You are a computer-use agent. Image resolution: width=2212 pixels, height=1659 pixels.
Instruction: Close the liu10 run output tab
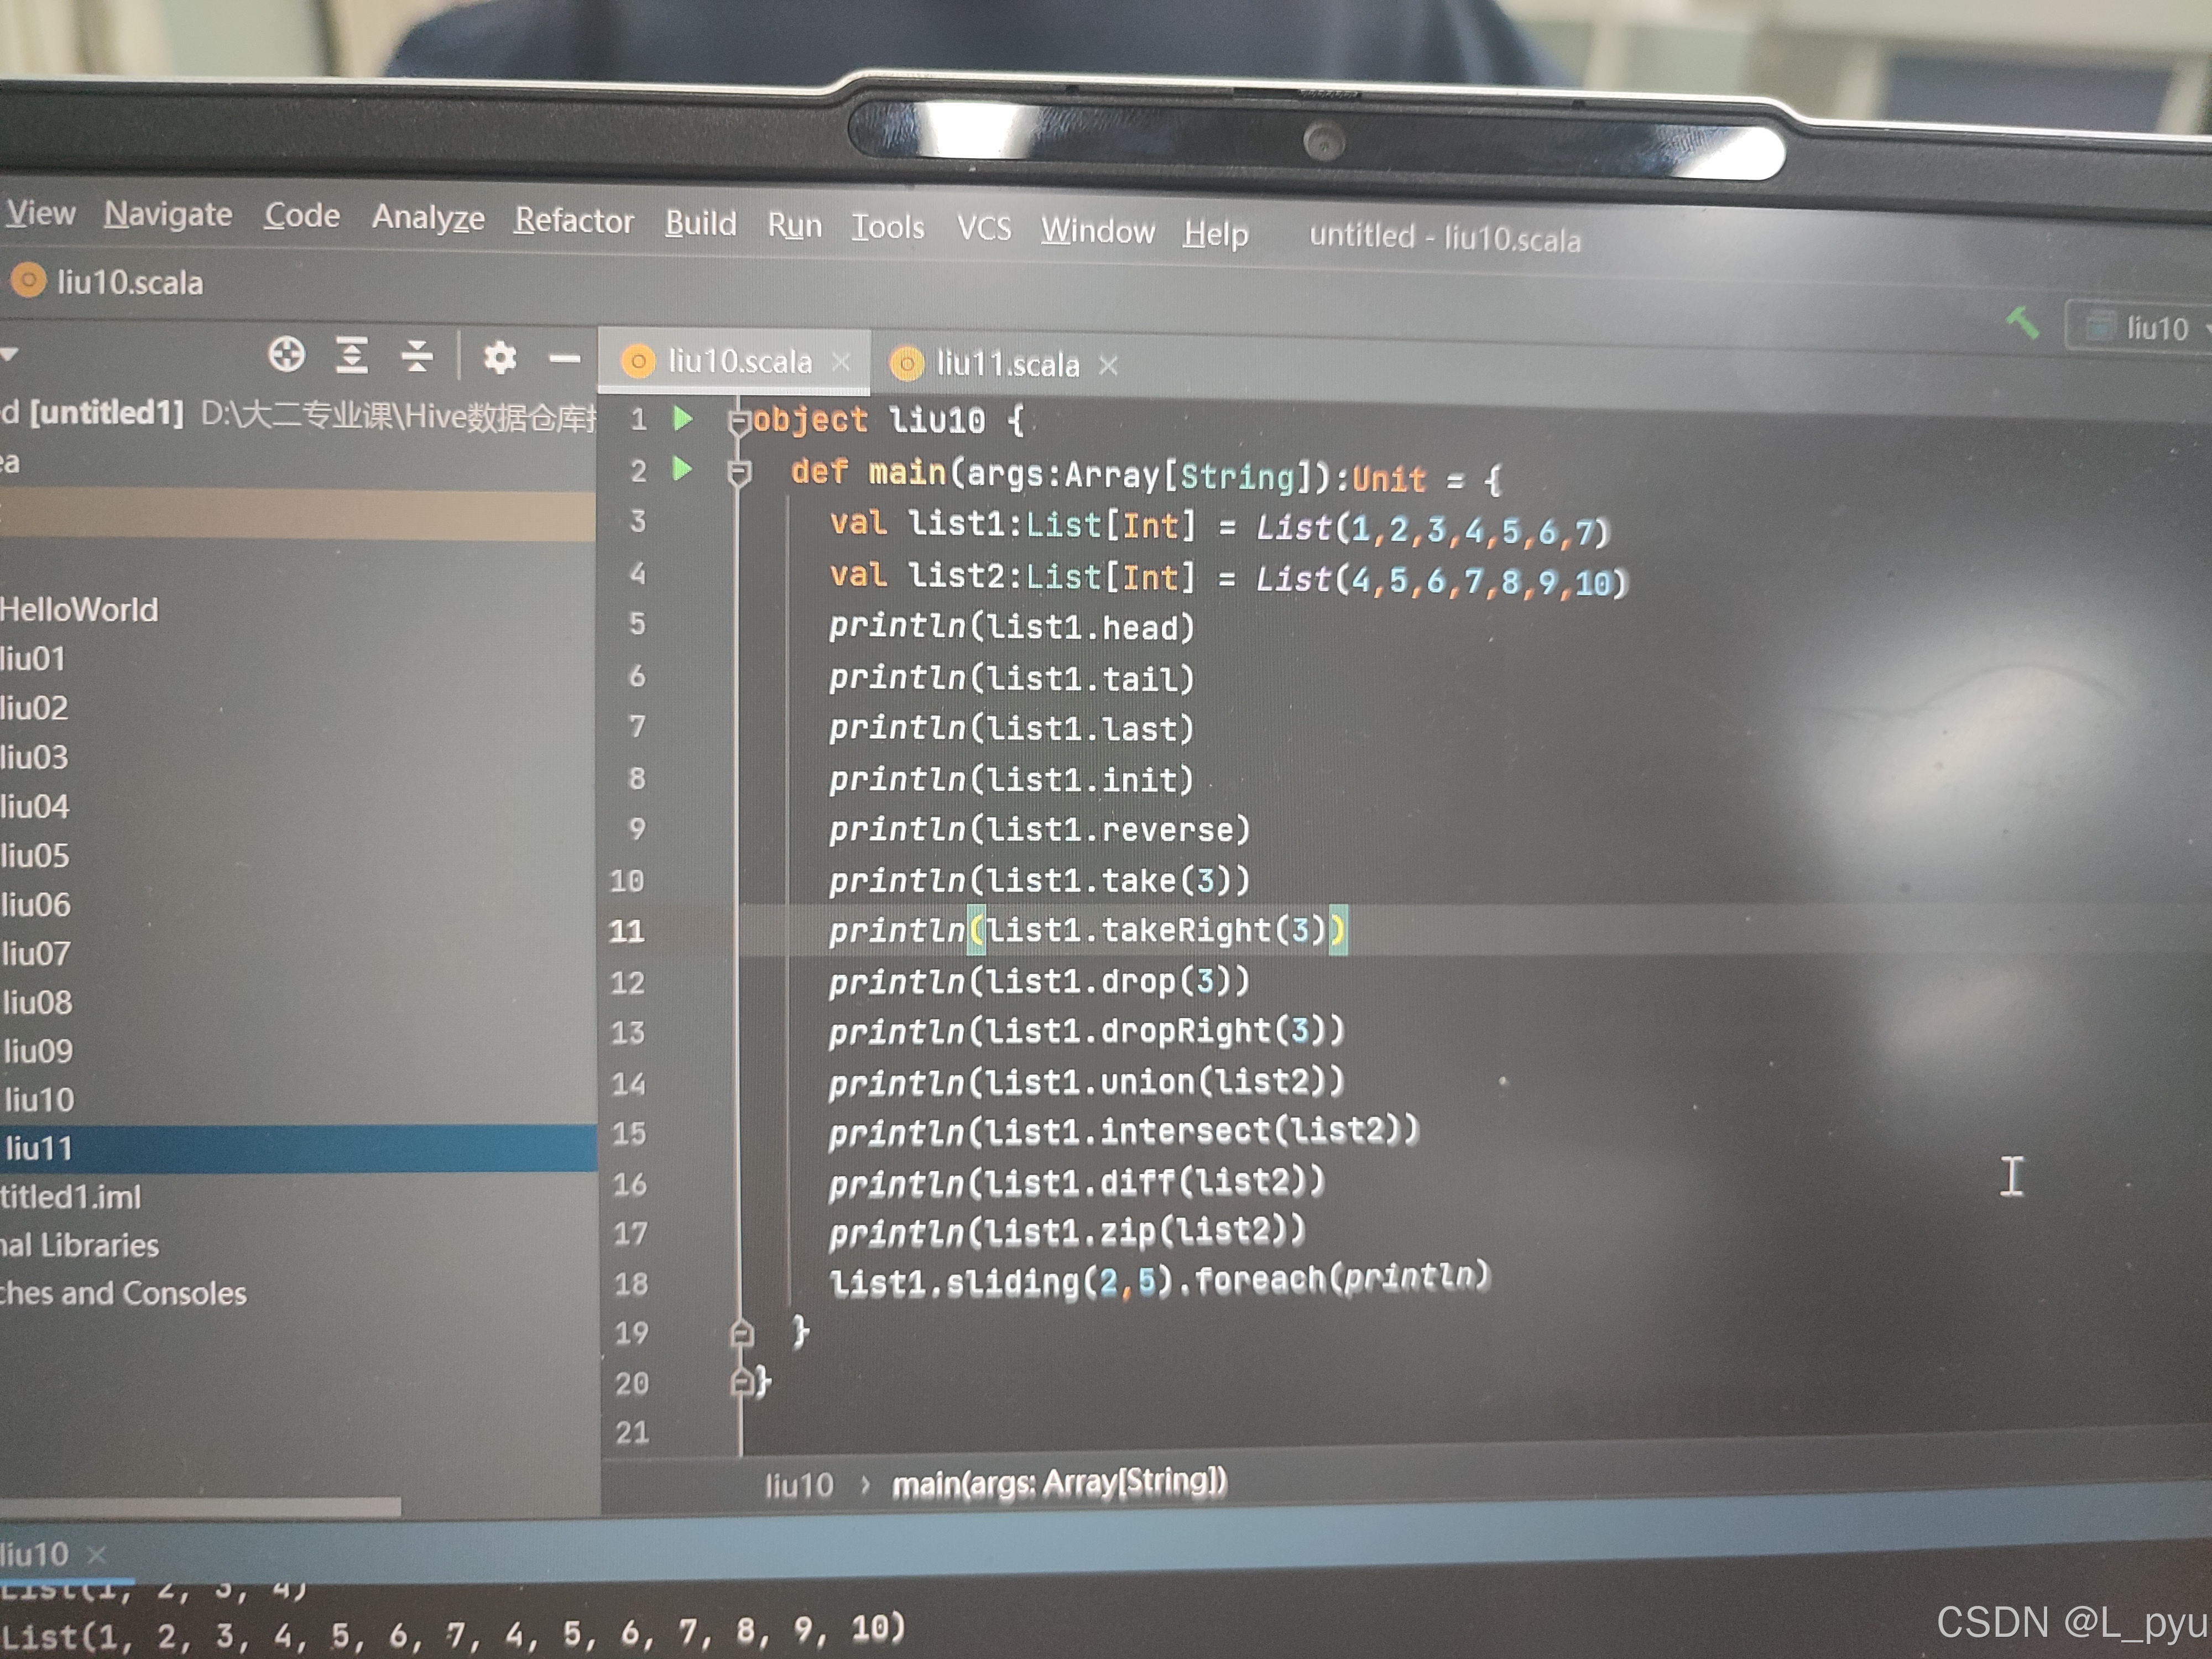click(x=96, y=1554)
